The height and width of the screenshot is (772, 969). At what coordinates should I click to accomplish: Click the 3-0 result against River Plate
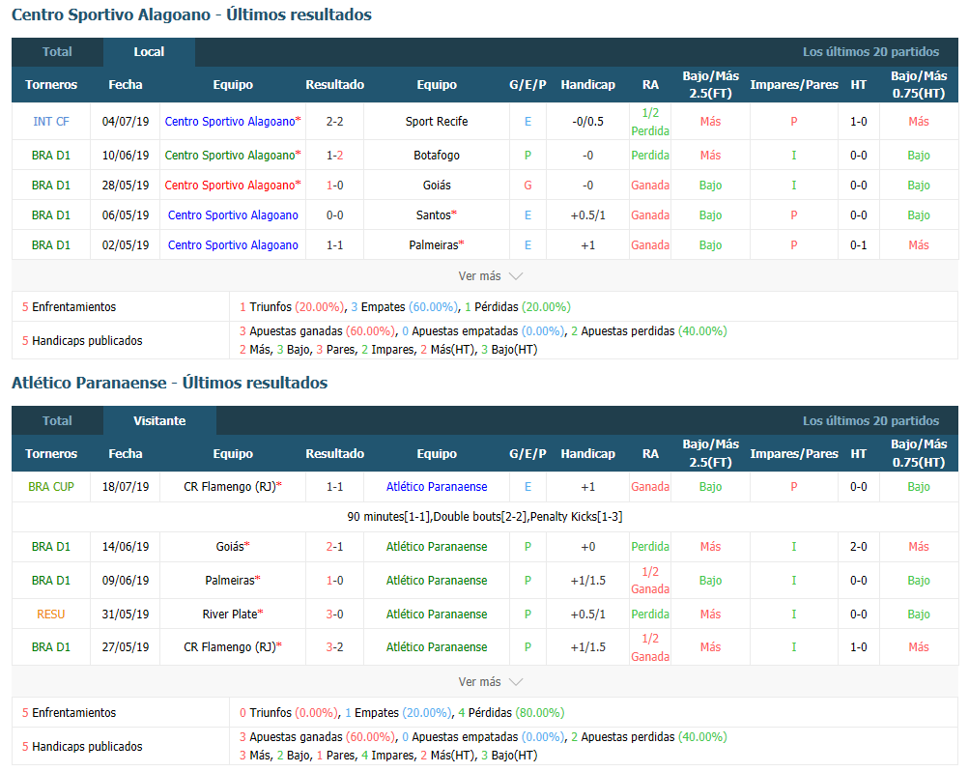(334, 615)
